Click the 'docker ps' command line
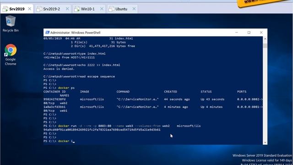 point(59,88)
